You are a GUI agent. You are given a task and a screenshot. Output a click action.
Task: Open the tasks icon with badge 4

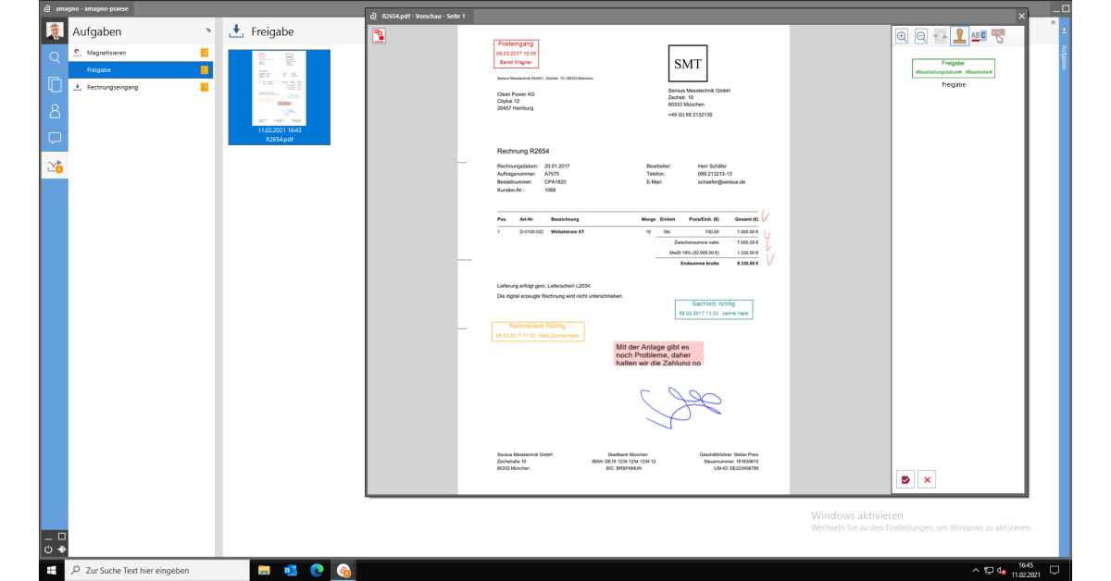pos(55,167)
